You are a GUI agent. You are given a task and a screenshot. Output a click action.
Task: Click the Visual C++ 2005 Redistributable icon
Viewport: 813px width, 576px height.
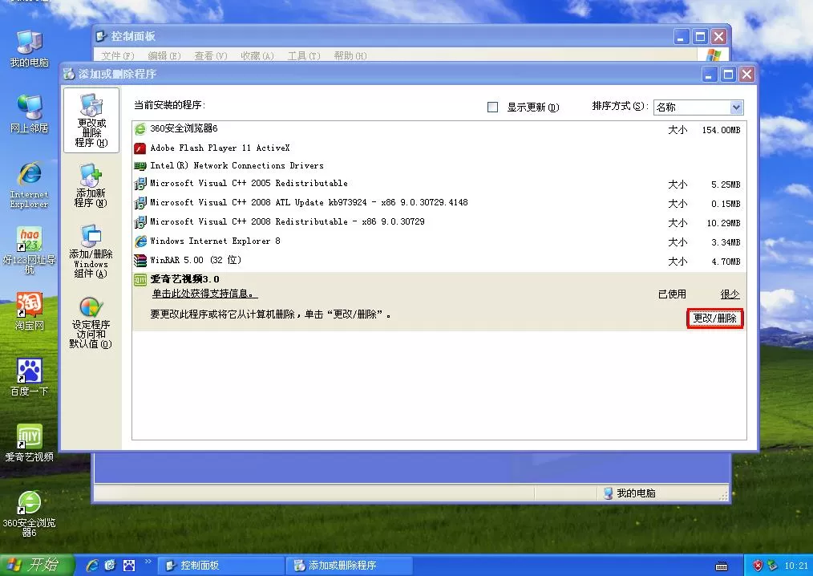pos(140,184)
